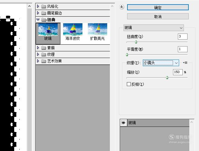Expand the 纹理 folder arrow
The height and width of the screenshot is (151, 199).
(38, 54)
